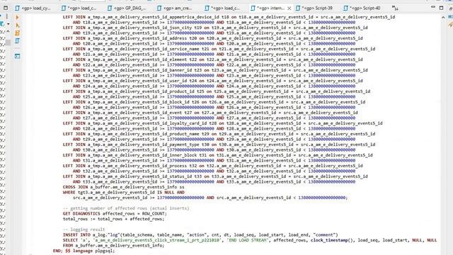The height and width of the screenshot is (255, 453).
Task: Click the LEFT JOIN line for address t20
Action: [x=212, y=38]
